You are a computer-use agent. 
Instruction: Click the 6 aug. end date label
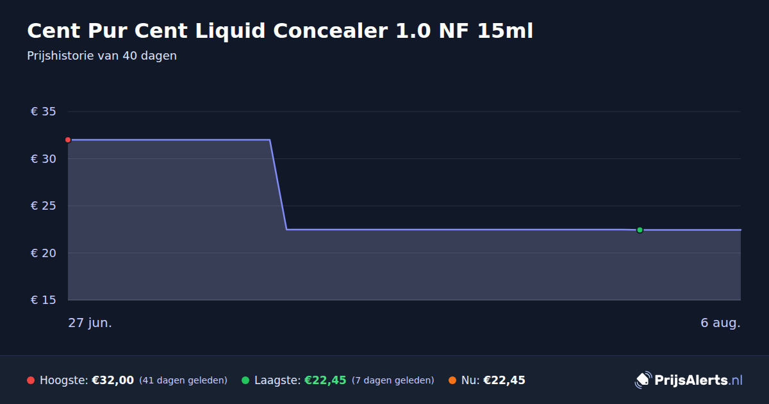720,323
